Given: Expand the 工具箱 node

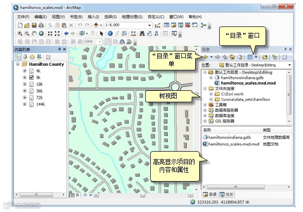Looking at the screenshot, I should pyautogui.click(x=205, y=105).
